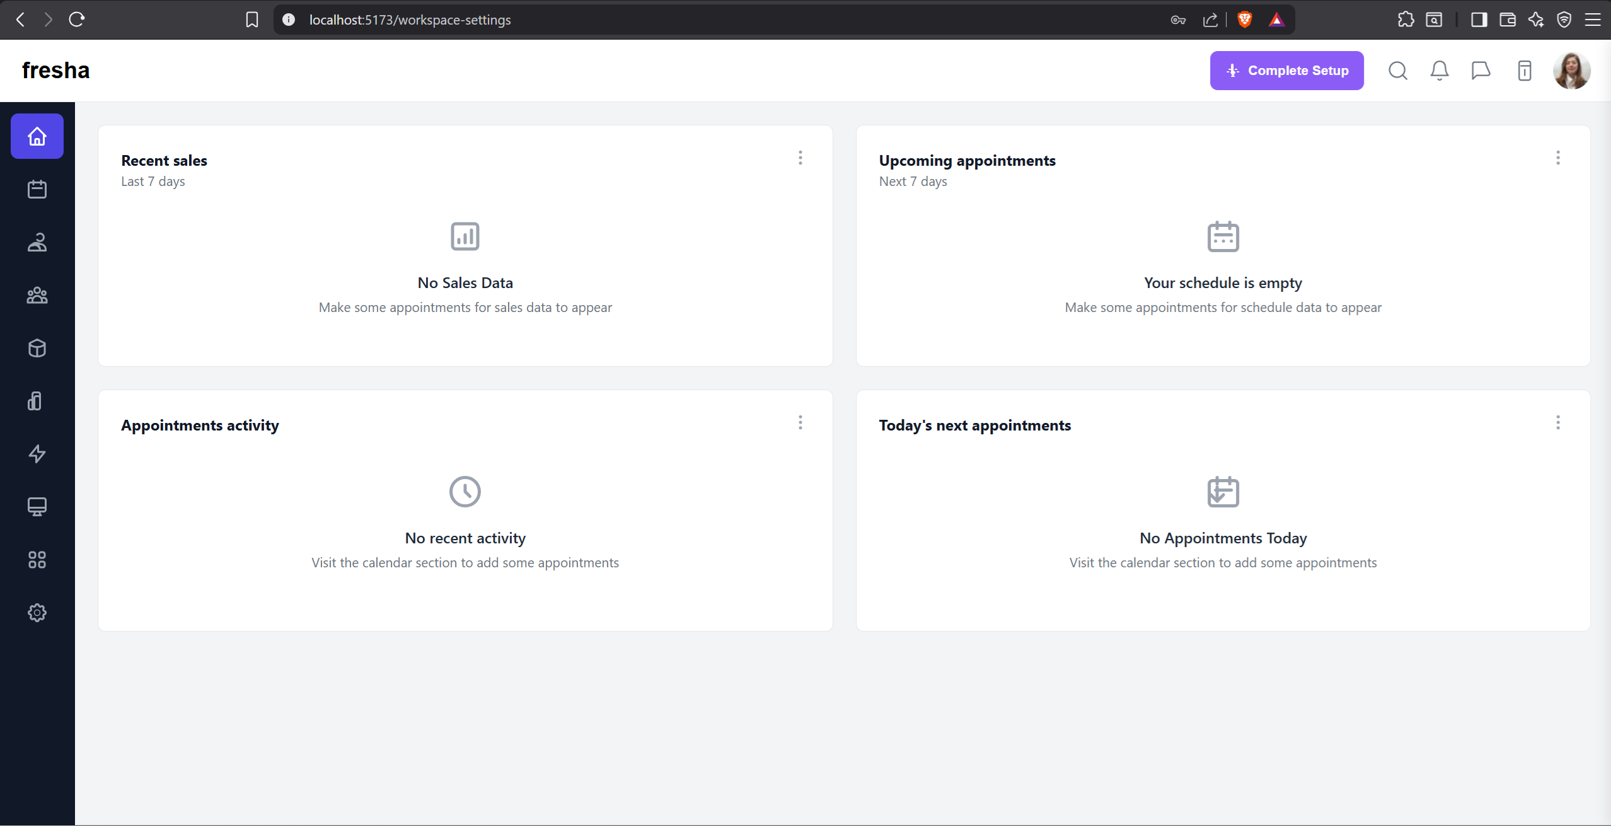This screenshot has height=827, width=1611.
Task: Open the user profile avatar
Action: point(1571,71)
